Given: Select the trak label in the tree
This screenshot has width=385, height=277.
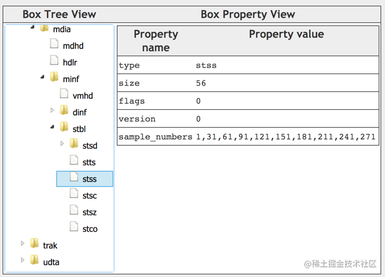Looking at the screenshot, I should coord(50,246).
